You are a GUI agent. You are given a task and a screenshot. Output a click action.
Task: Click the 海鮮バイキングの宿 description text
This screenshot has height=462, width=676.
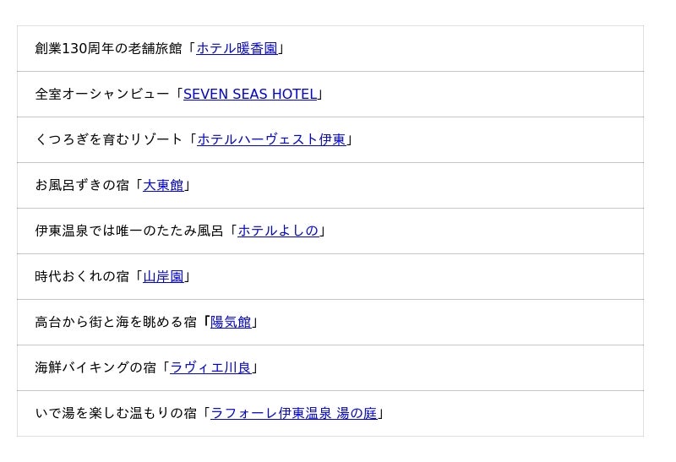coord(95,368)
